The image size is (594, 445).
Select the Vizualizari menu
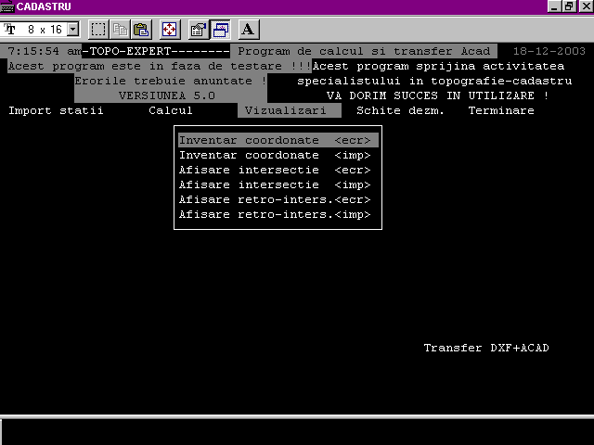[x=285, y=110]
